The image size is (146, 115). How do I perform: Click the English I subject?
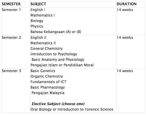[x=38, y=10]
